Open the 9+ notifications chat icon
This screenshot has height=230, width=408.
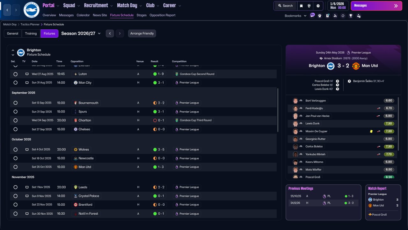click(x=312, y=15)
